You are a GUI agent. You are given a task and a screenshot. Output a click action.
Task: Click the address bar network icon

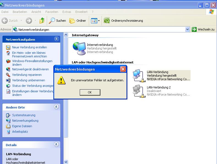(15, 29)
